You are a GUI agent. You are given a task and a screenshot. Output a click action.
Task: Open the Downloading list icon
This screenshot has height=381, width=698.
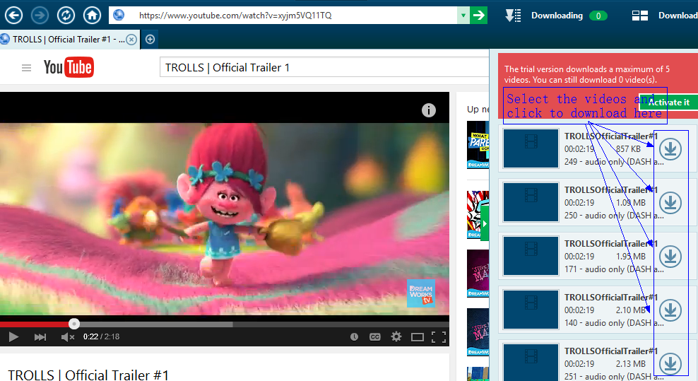pyautogui.click(x=514, y=16)
